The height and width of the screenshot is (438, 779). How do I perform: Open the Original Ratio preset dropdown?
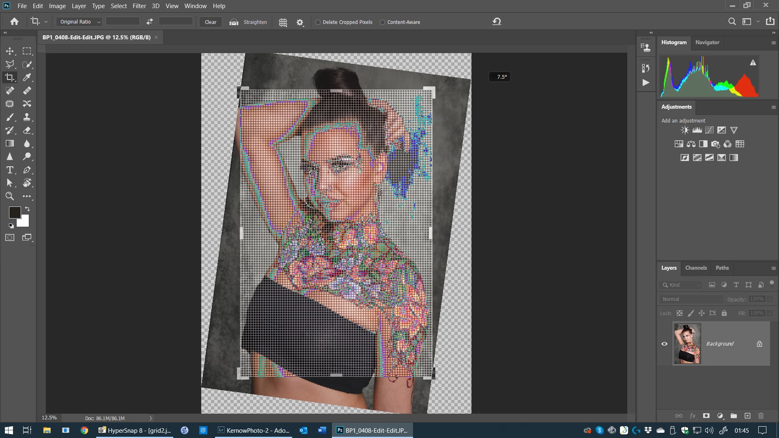[80, 22]
